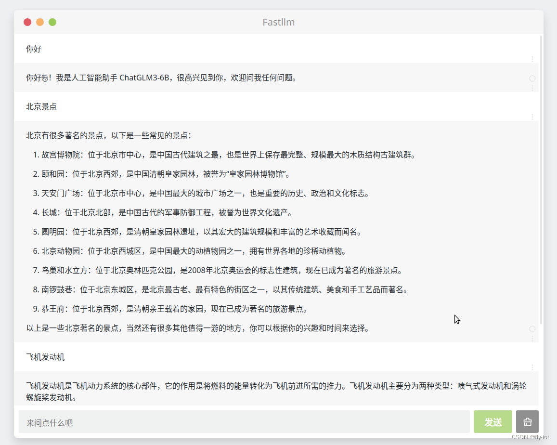This screenshot has width=557, height=445.
Task: Click the 来问点什么吧 input field
Action: click(241, 421)
